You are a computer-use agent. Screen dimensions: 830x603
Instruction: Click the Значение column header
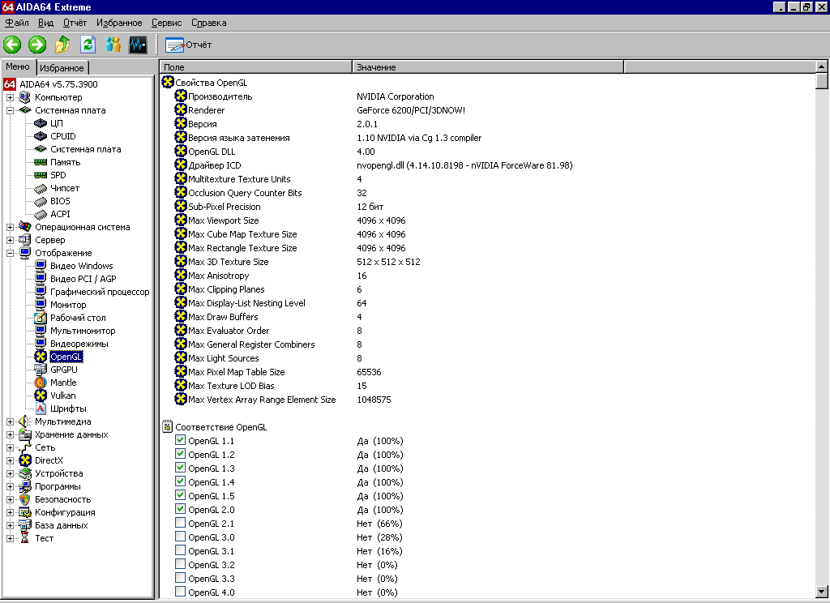coord(487,66)
